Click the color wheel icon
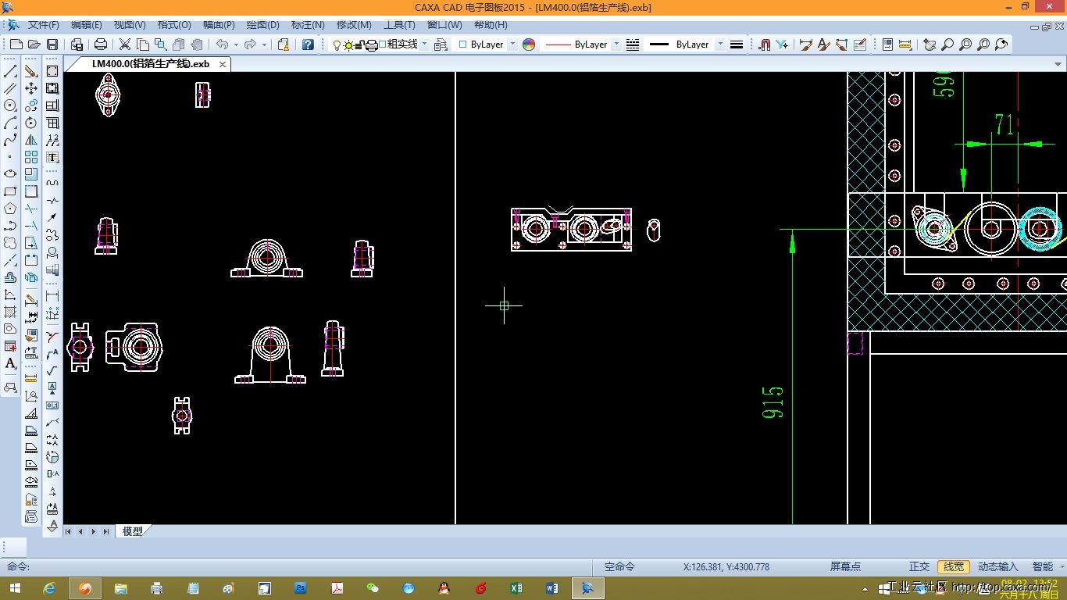Image resolution: width=1067 pixels, height=600 pixels. click(x=529, y=45)
